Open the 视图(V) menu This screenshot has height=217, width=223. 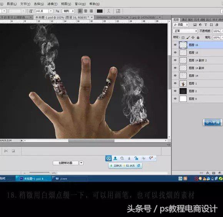coord(66,4)
